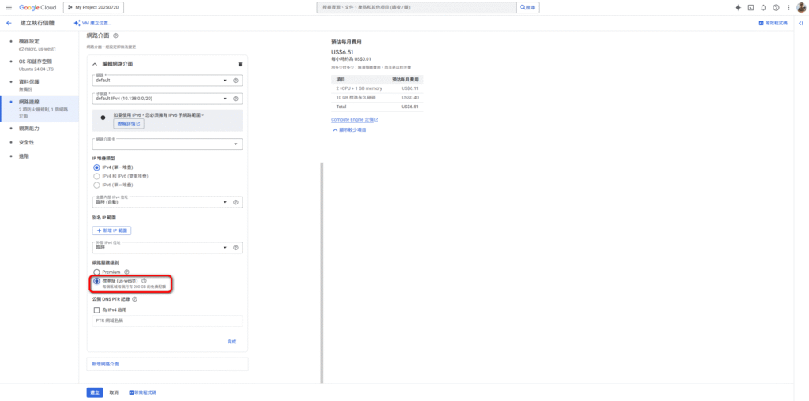Open the main navigation hamburger menu
The height and width of the screenshot is (401, 809).
click(x=9, y=7)
